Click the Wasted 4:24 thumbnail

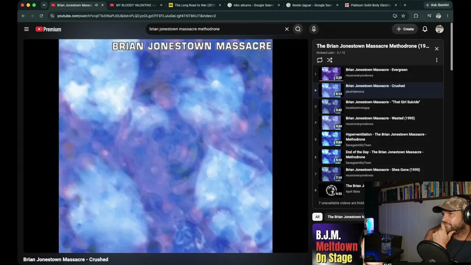coord(331,122)
